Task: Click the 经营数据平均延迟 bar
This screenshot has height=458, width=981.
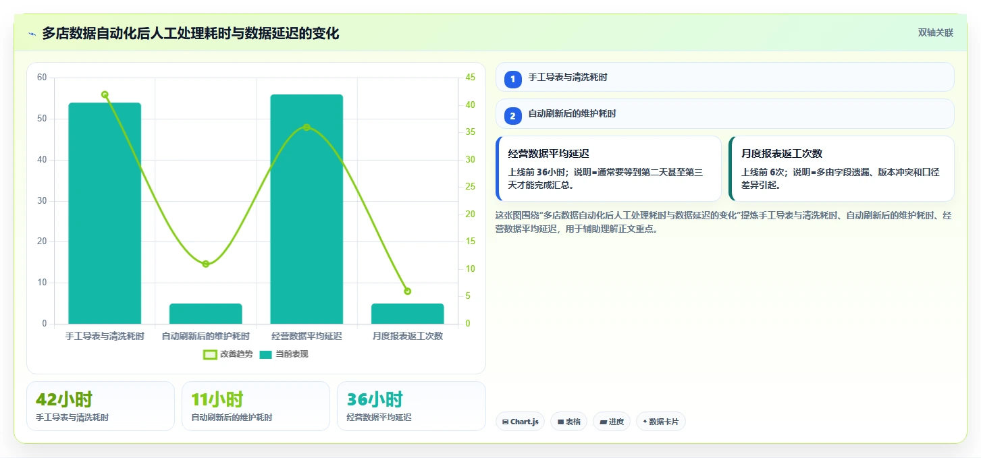Action: tap(307, 209)
